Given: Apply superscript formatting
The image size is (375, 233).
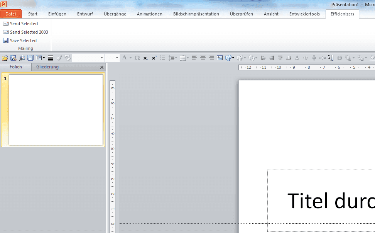Looking at the screenshot, I should pyautogui.click(x=154, y=58).
